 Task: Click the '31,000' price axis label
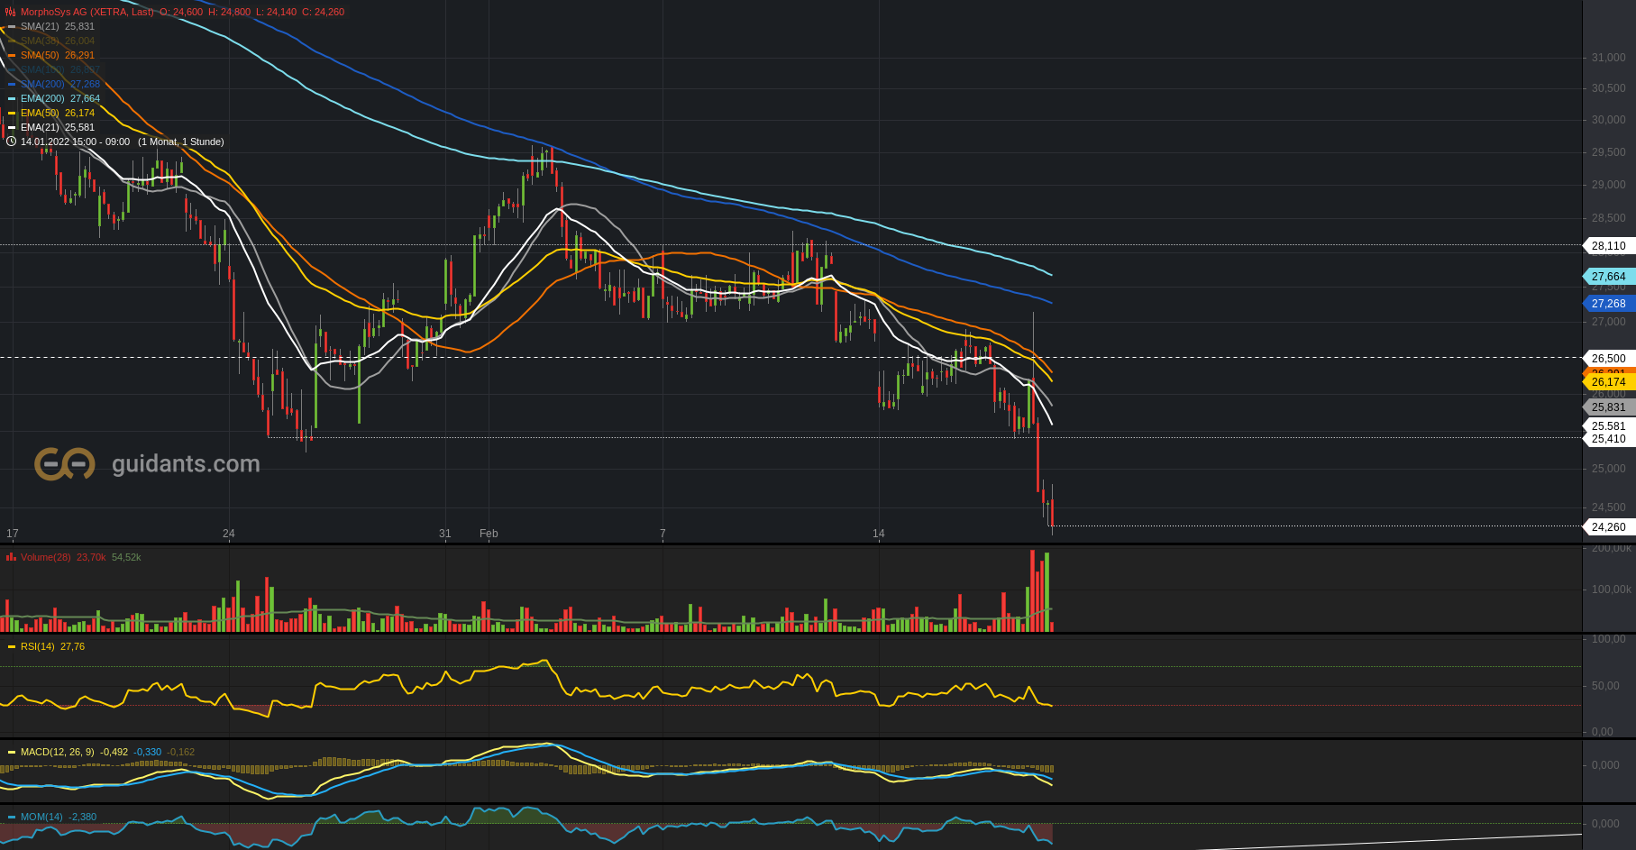click(1609, 58)
